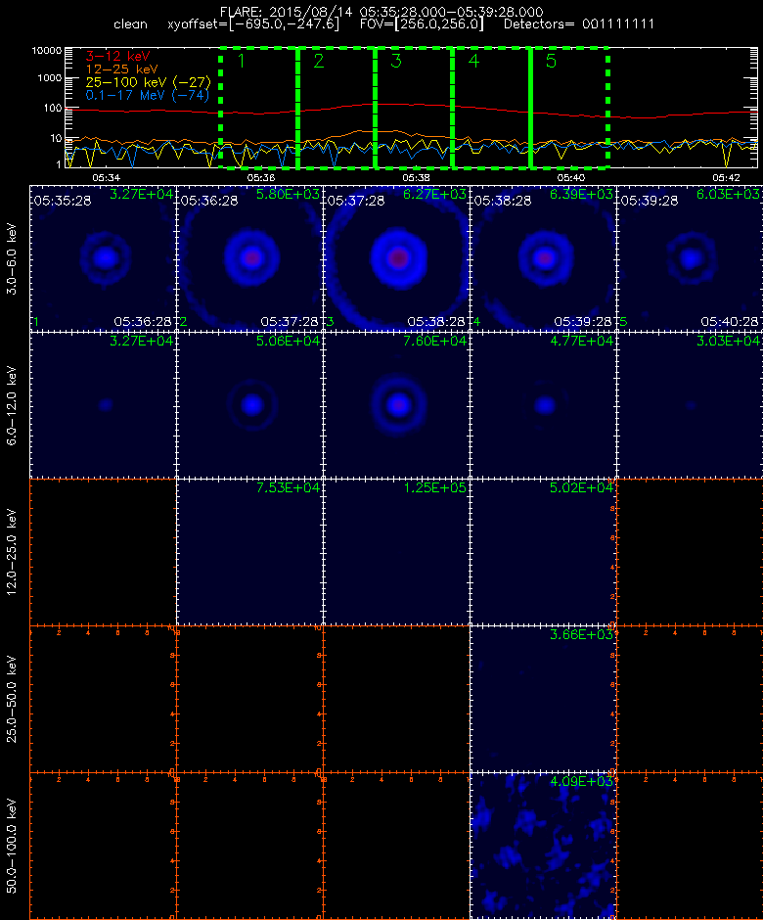Click the '6.0-12.0 keV' row label
Screen dimensions: 763x920
coord(12,405)
